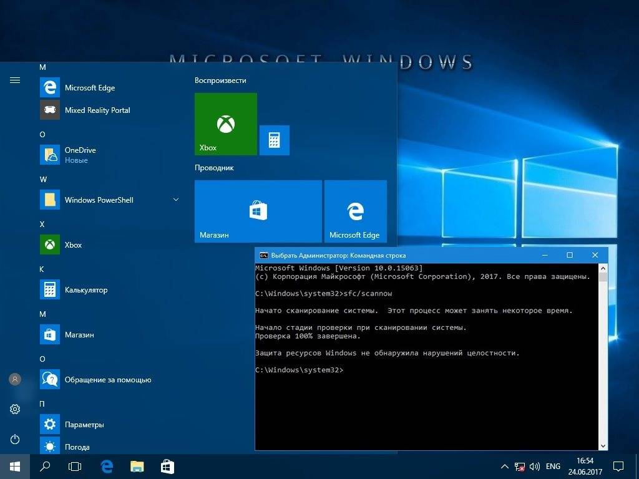The height and width of the screenshot is (479, 639).
Task: Maximize the Command Prompt window
Action: click(x=570, y=255)
